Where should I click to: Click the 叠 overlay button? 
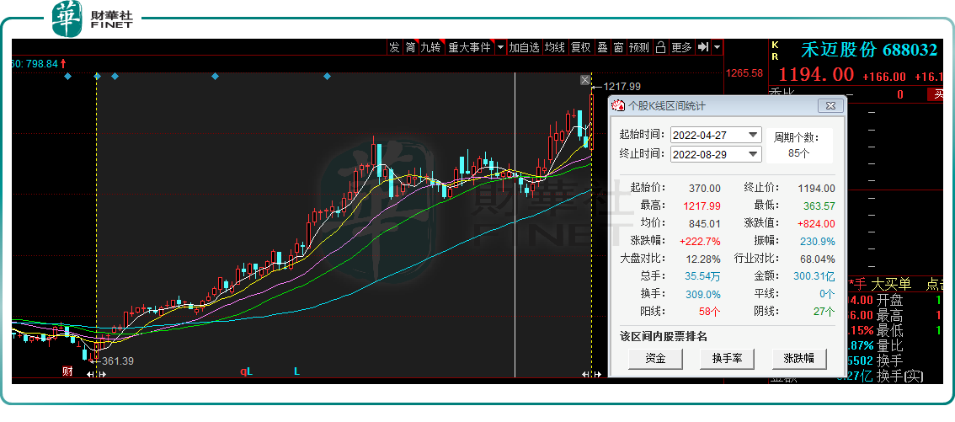602,47
